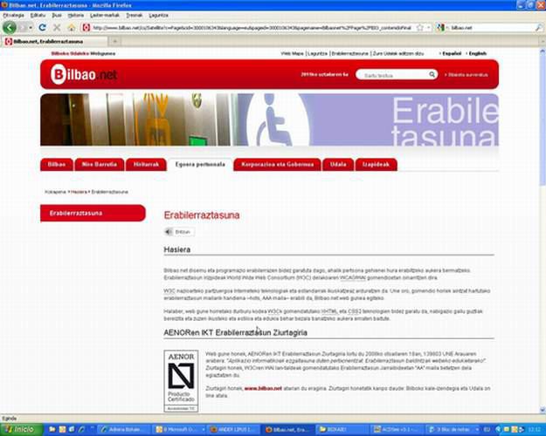Open the Laguntza menu in menu bar

pyautogui.click(x=158, y=16)
